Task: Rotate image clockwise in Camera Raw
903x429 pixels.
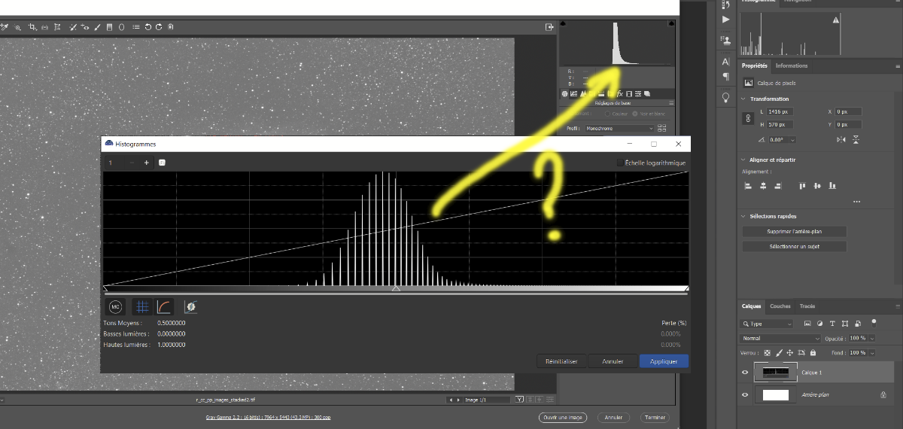Action: coord(159,27)
